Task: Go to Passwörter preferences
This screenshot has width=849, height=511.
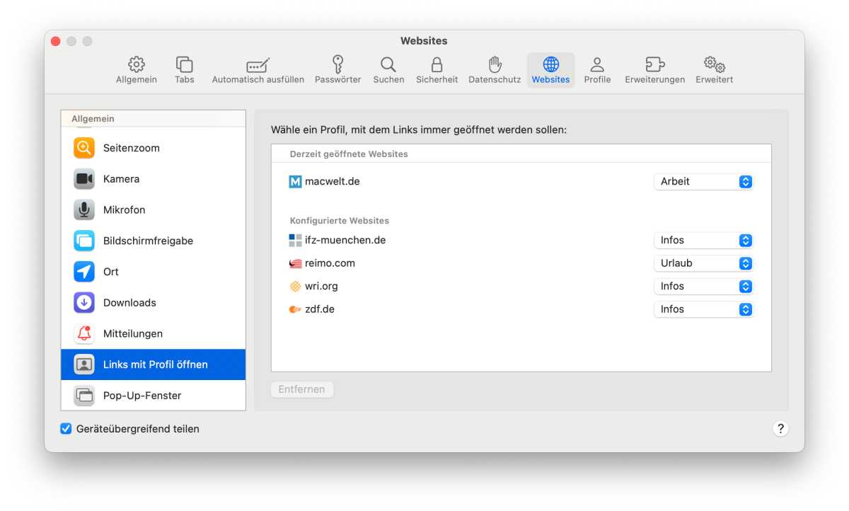Action: [x=338, y=70]
